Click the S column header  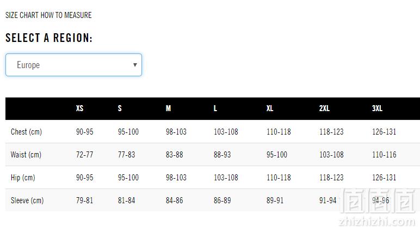[x=120, y=108]
